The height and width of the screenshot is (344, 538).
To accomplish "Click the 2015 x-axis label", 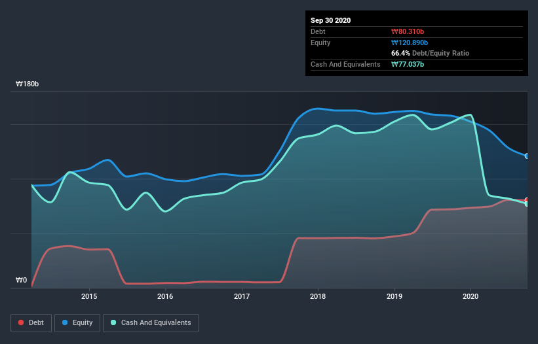I will point(89,296).
